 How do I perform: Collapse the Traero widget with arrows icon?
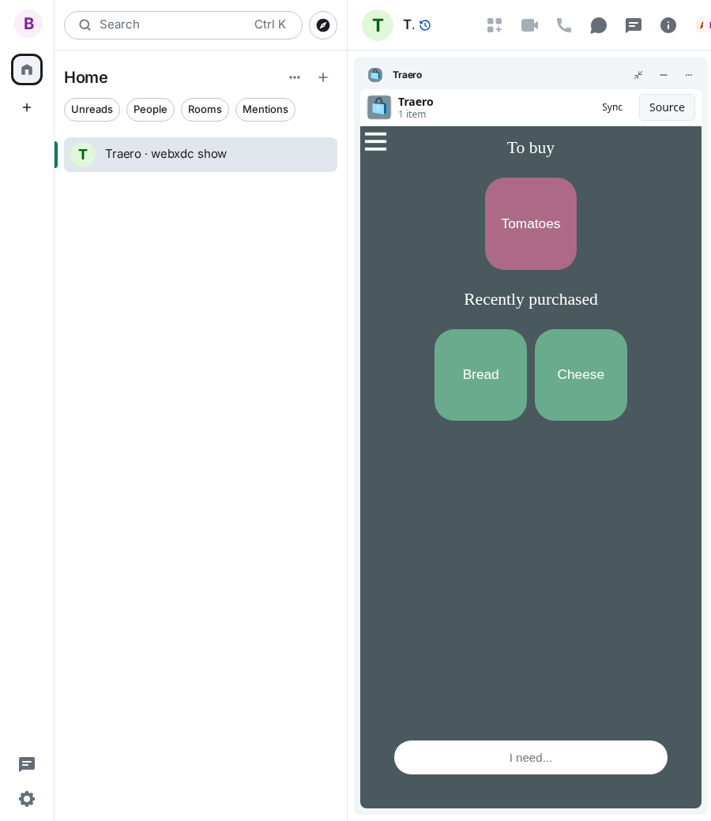[x=638, y=75]
